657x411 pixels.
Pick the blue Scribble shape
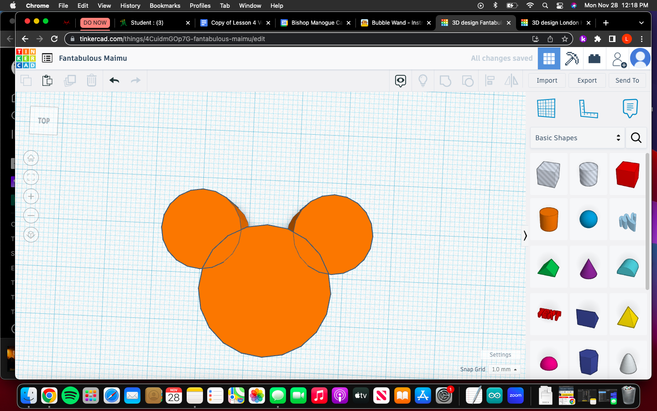628,222
